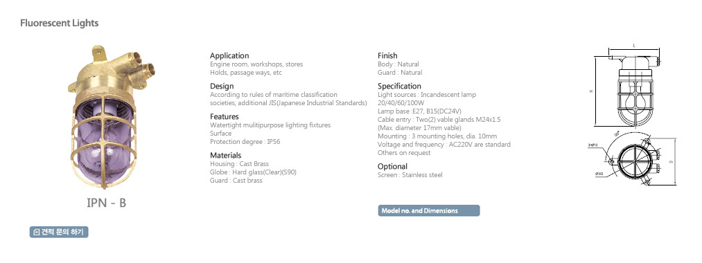Screen dimensions: 702x263
Task: Click the brass IPN-B lamp product photo
Action: (x=109, y=116)
